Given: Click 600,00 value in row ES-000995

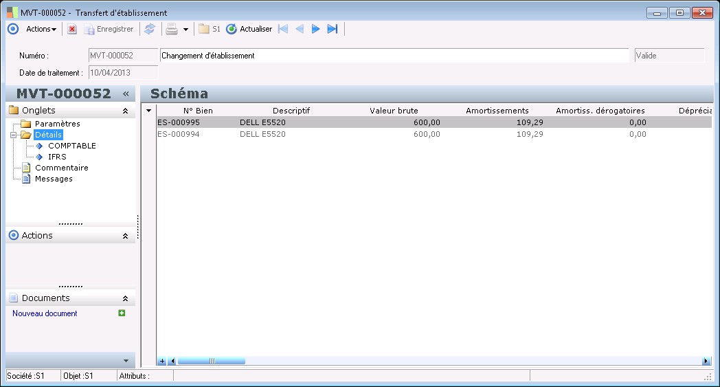Looking at the screenshot, I should (427, 123).
